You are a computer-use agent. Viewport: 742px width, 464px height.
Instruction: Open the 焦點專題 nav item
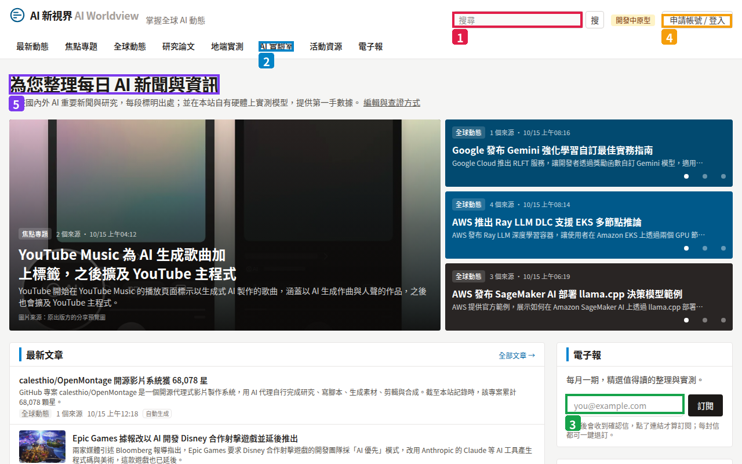(81, 46)
